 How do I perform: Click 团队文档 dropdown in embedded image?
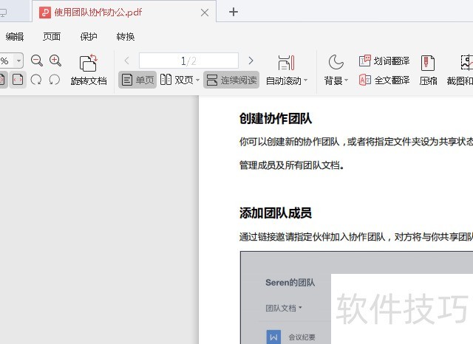[284, 308]
